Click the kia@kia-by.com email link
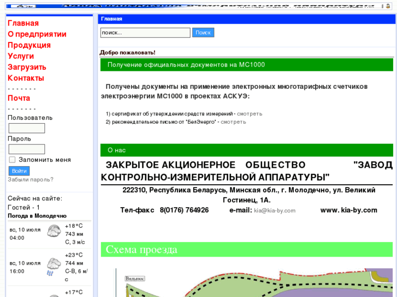The width and height of the screenshot is (397, 297). click(275, 210)
